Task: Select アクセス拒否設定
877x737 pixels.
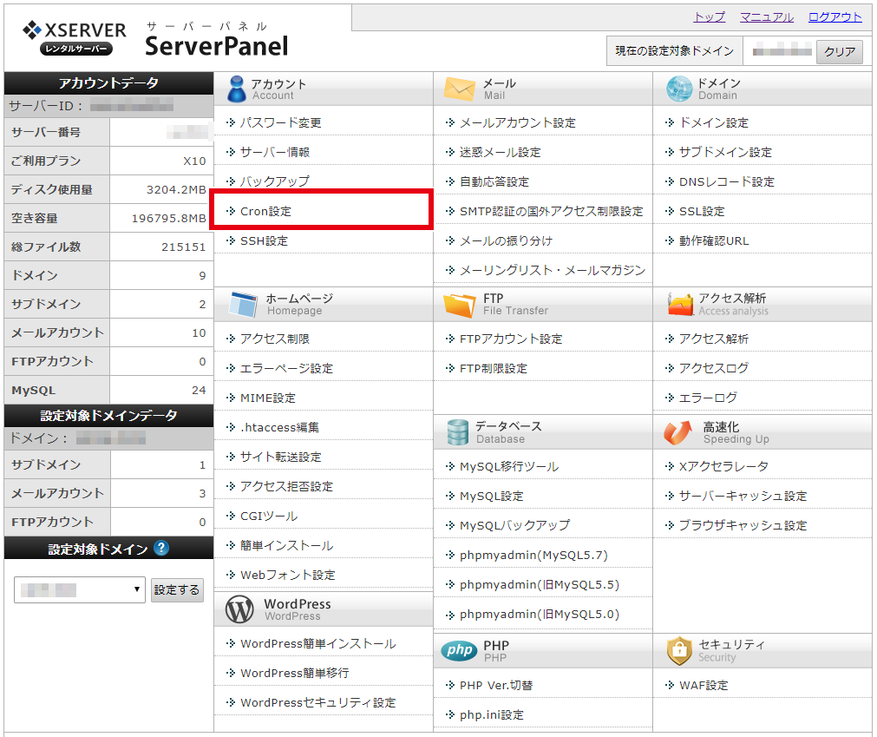Action: (x=286, y=486)
